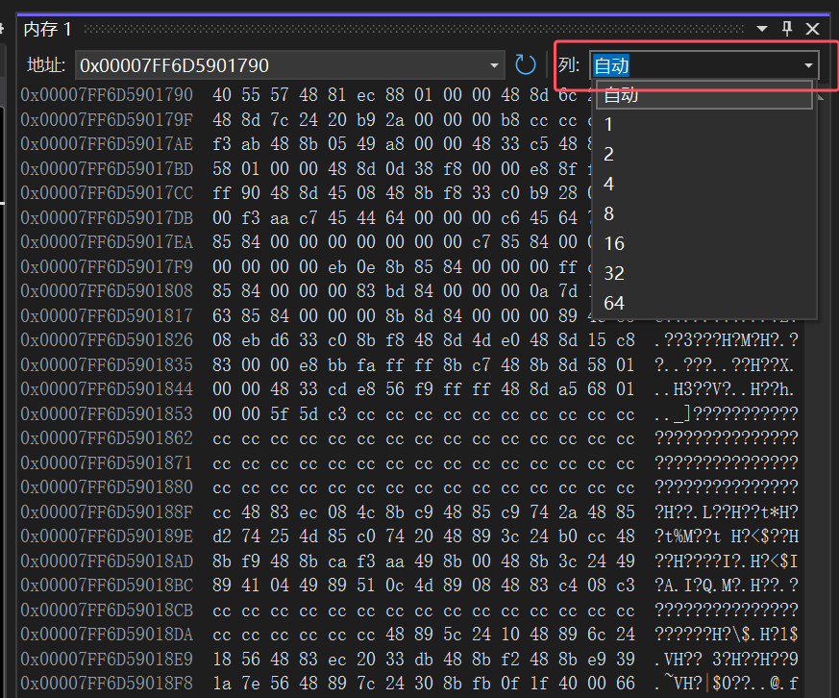This screenshot has height=698, width=839.
Task: Click address row 0x00007FF6D590179F
Action: click(107, 119)
